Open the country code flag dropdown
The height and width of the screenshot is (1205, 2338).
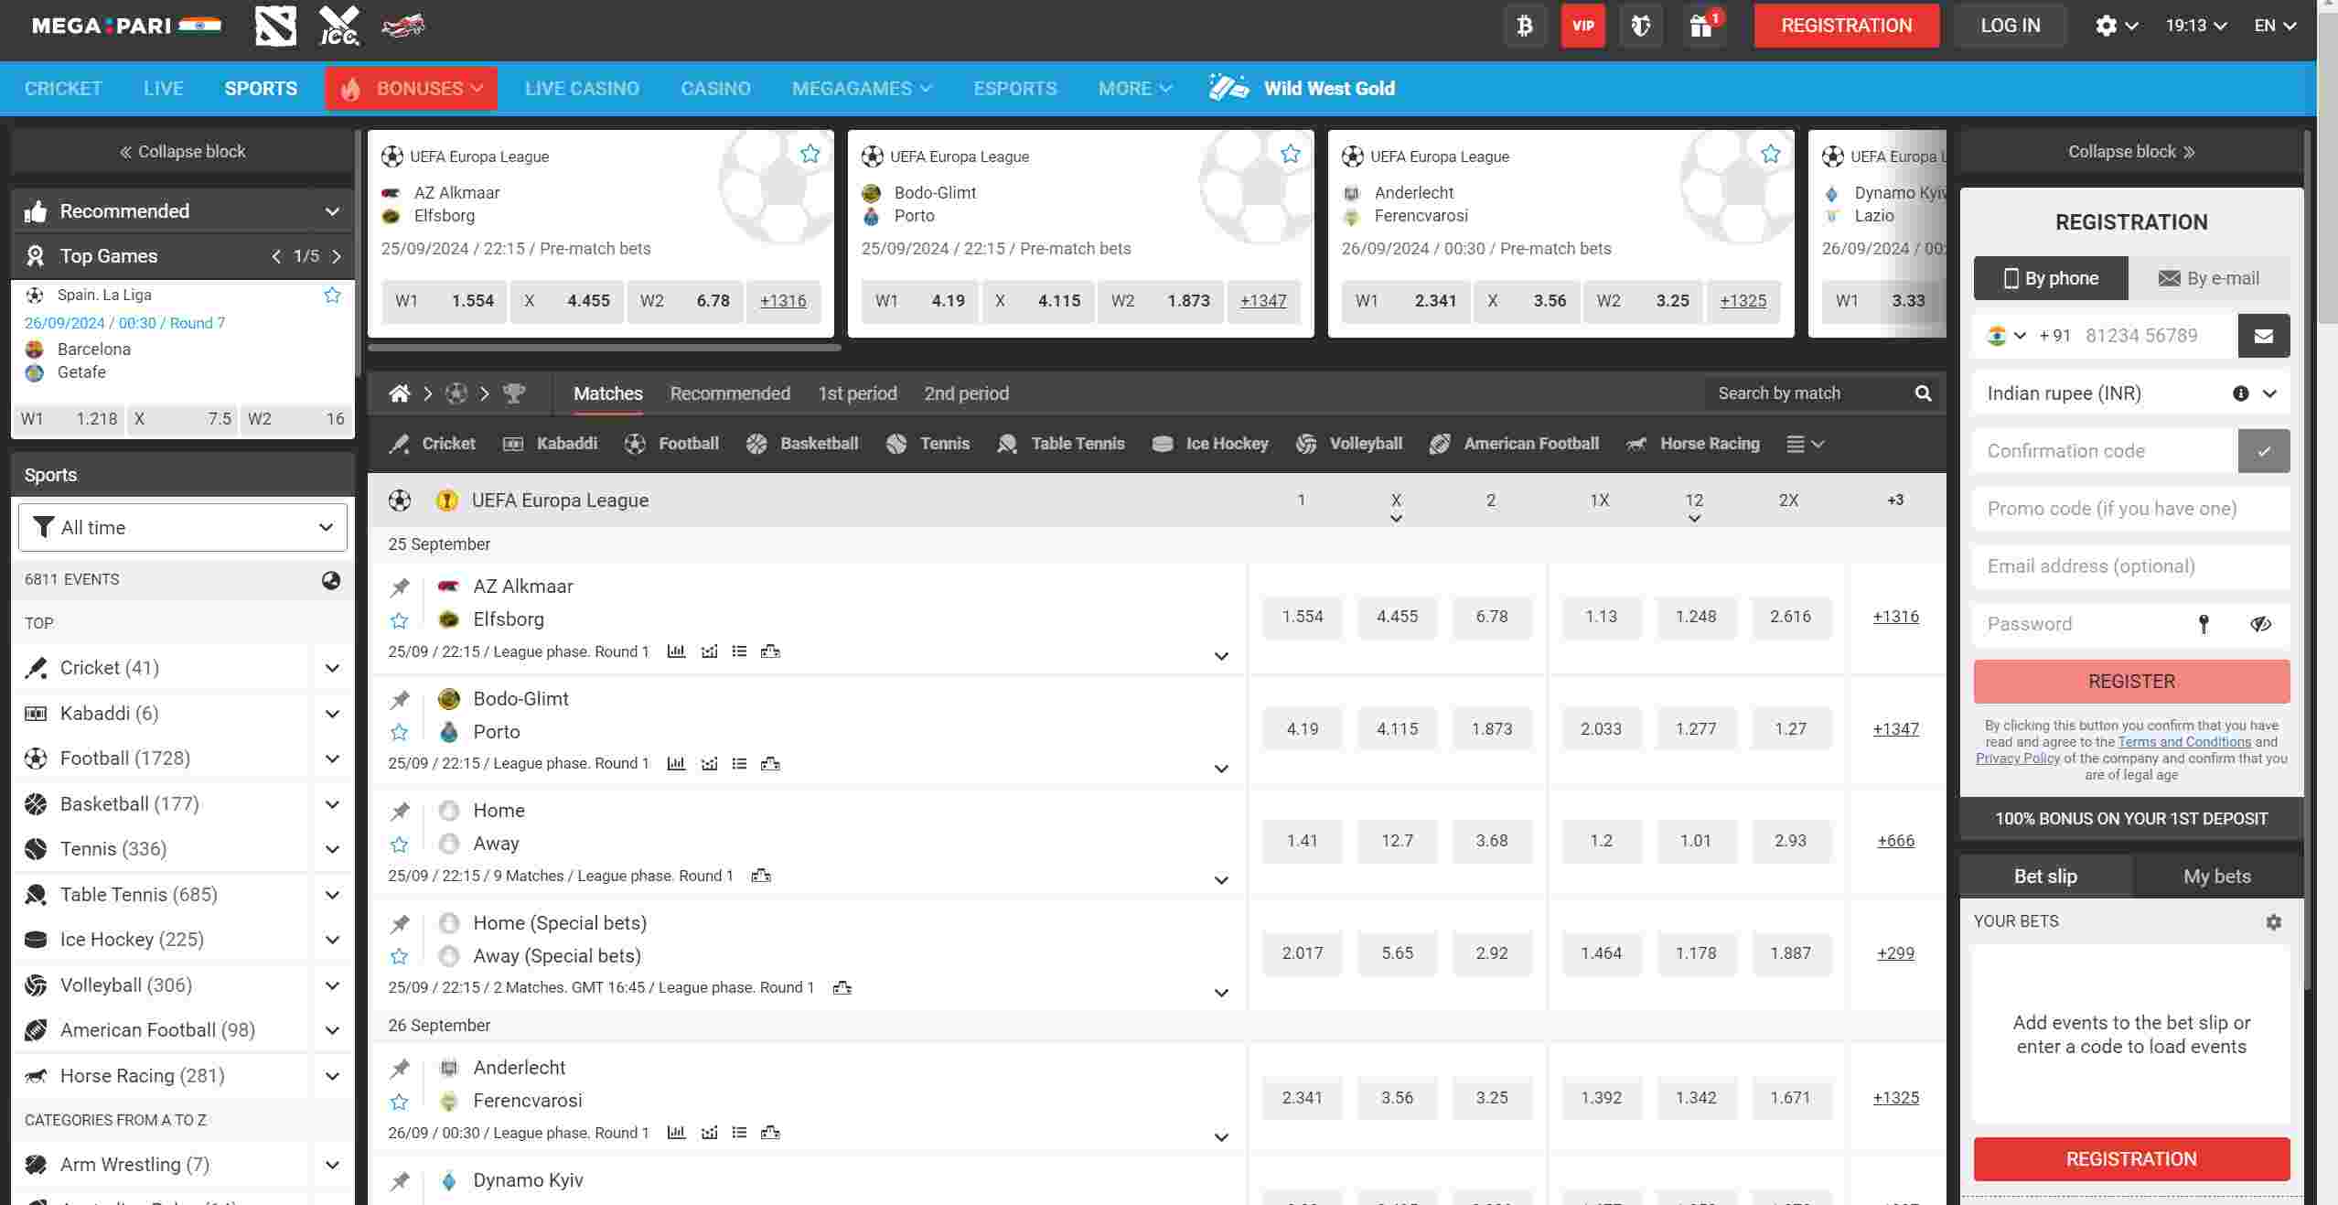tap(2008, 336)
